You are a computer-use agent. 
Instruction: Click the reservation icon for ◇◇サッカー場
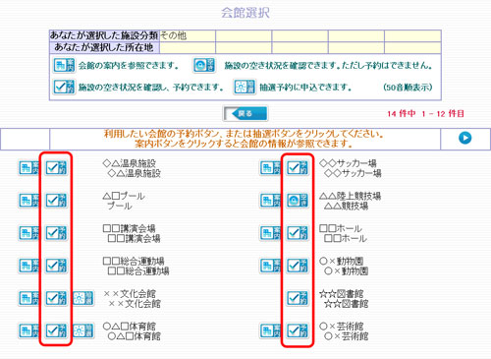point(298,168)
